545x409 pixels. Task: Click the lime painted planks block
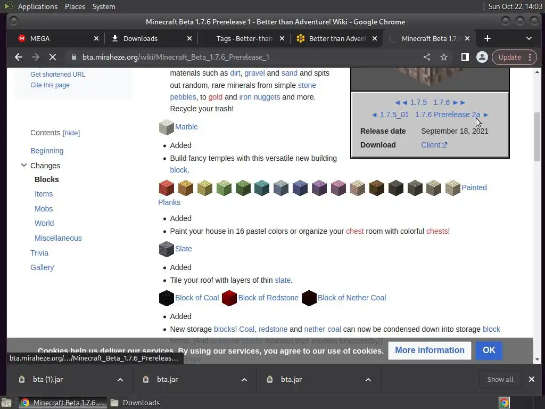pos(224,188)
